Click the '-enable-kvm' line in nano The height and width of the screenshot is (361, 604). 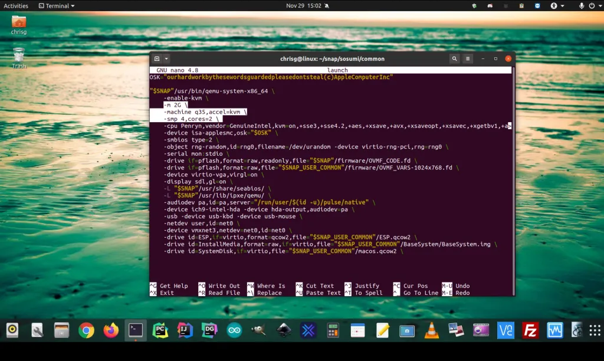tap(186, 98)
